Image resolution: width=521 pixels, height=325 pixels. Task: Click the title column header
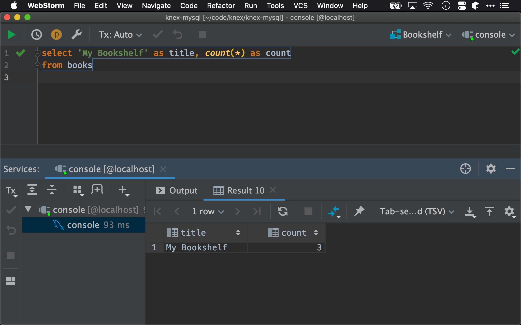pyautogui.click(x=205, y=233)
